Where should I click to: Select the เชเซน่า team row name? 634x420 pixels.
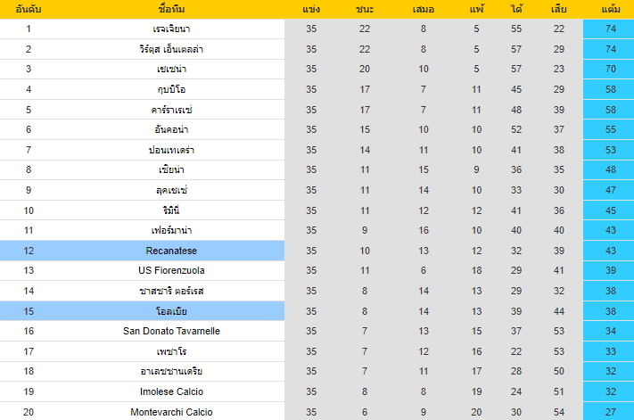(x=170, y=69)
